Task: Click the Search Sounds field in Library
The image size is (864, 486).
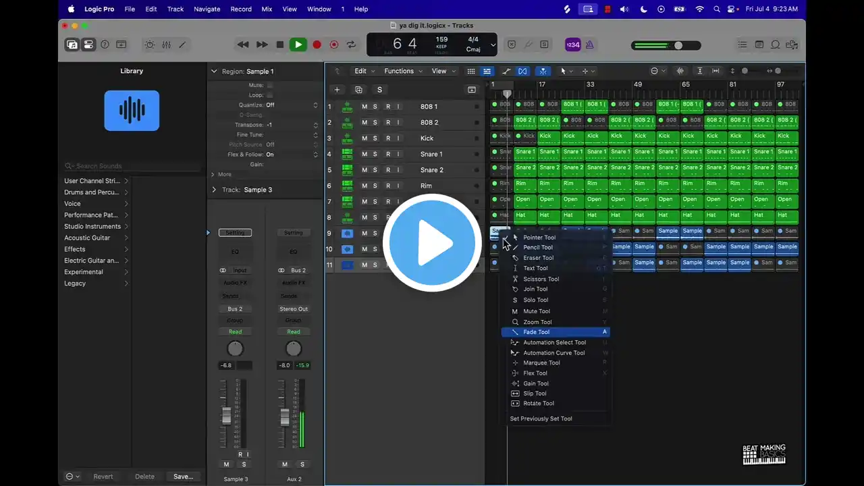Action: pyautogui.click(x=132, y=166)
